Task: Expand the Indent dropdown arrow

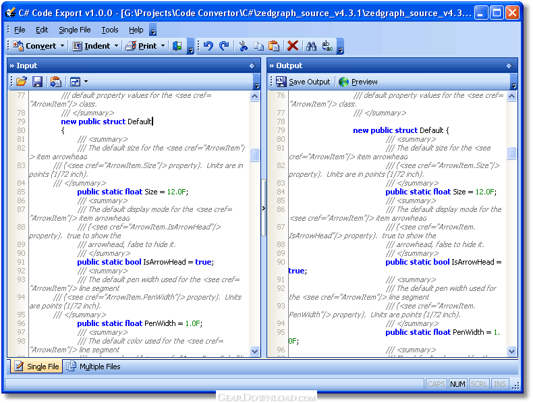Action: click(x=116, y=46)
